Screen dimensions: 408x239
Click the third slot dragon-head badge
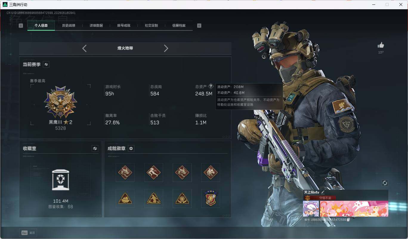[182, 172]
